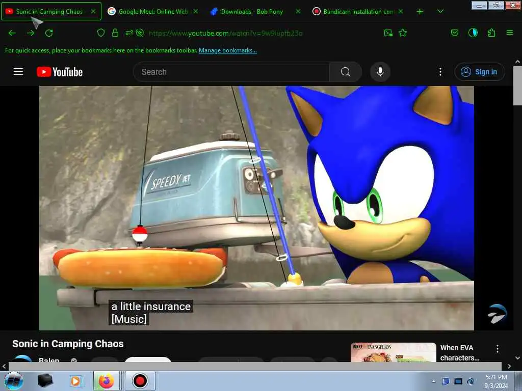Click the horizontal scrollbar left arrow

tap(4, 366)
